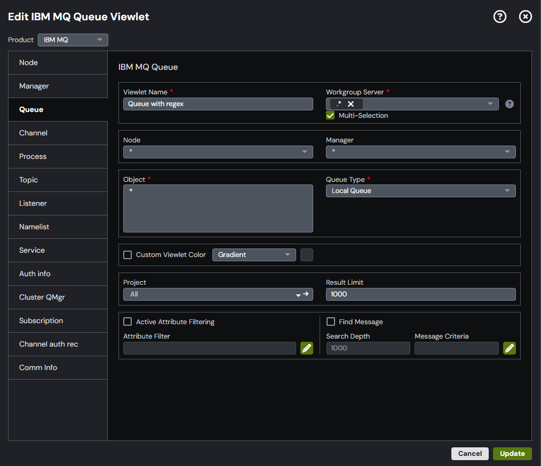
Task: Open the help icon in dialog header
Action: [499, 17]
